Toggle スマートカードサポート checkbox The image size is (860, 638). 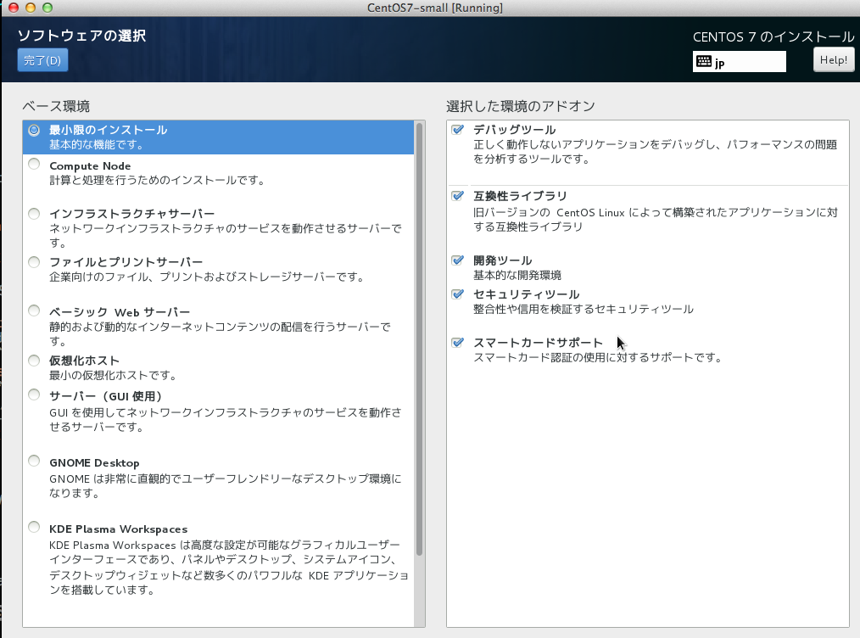(458, 343)
